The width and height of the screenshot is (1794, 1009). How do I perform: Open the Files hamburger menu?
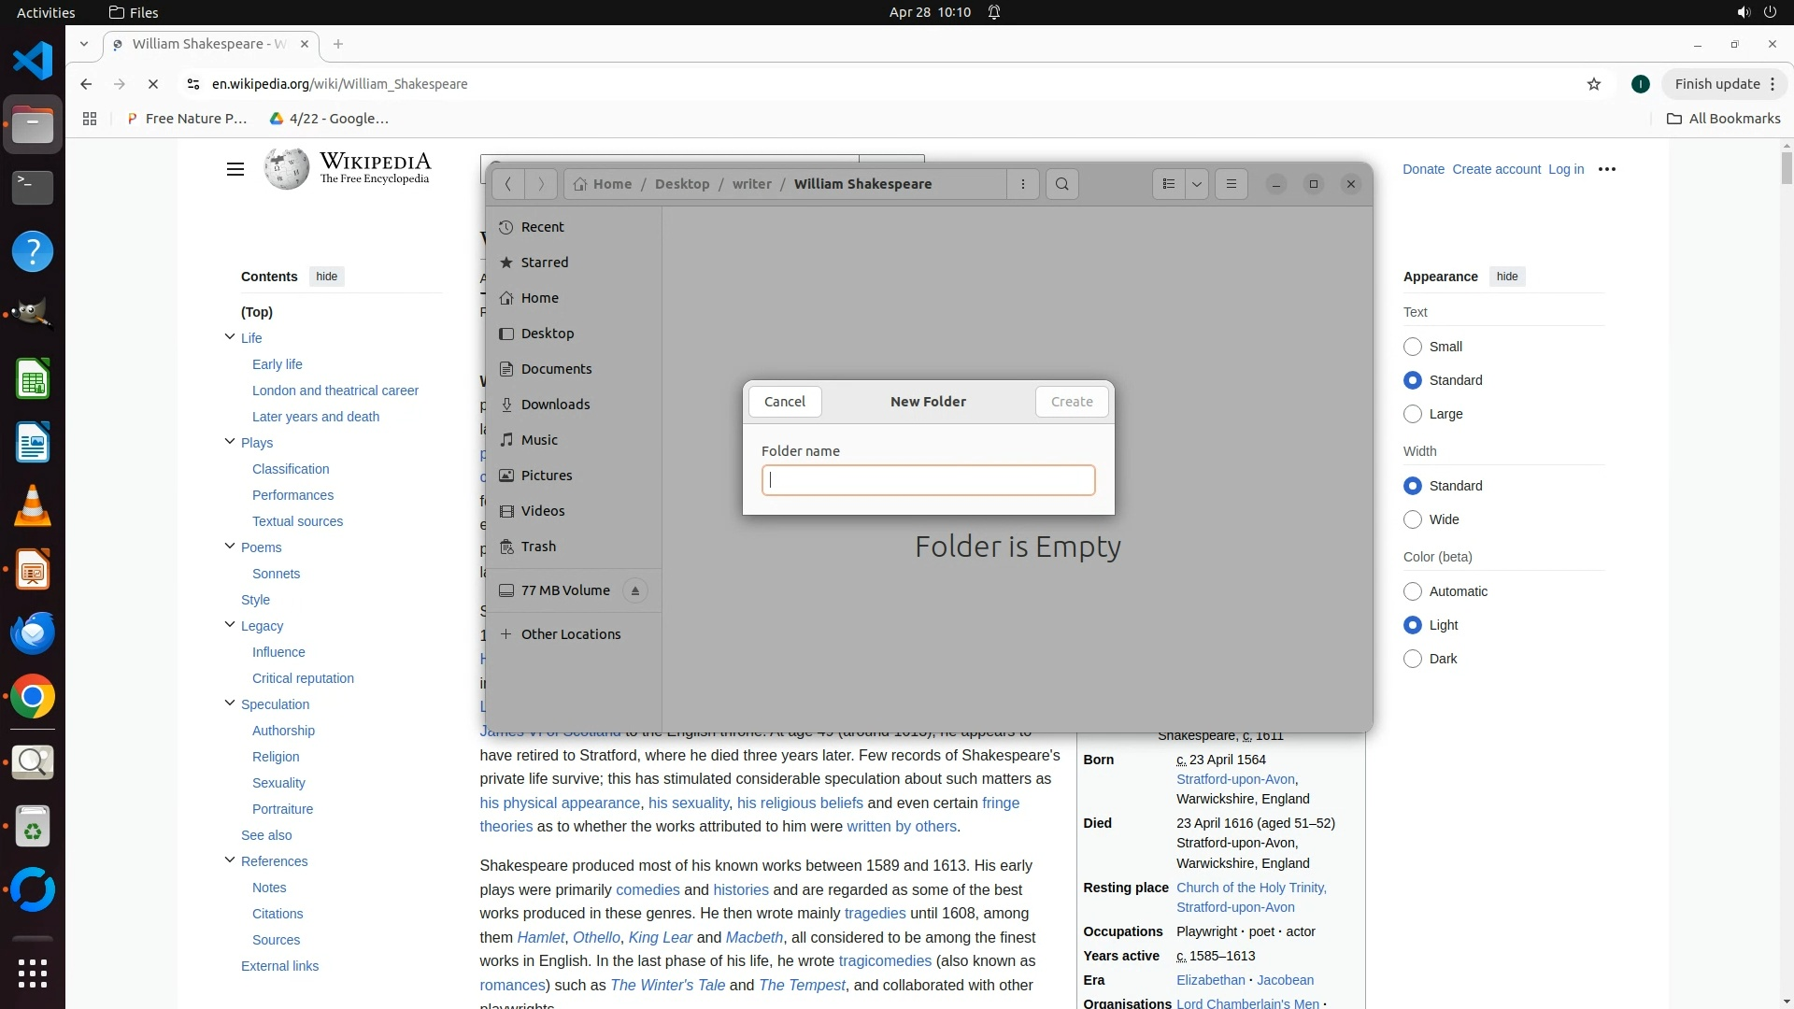(x=1232, y=184)
